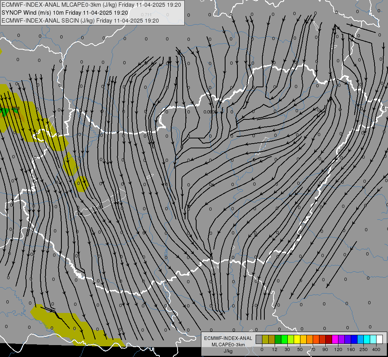Select the pure blue legend swatch
388x357 pixels.
point(354,339)
